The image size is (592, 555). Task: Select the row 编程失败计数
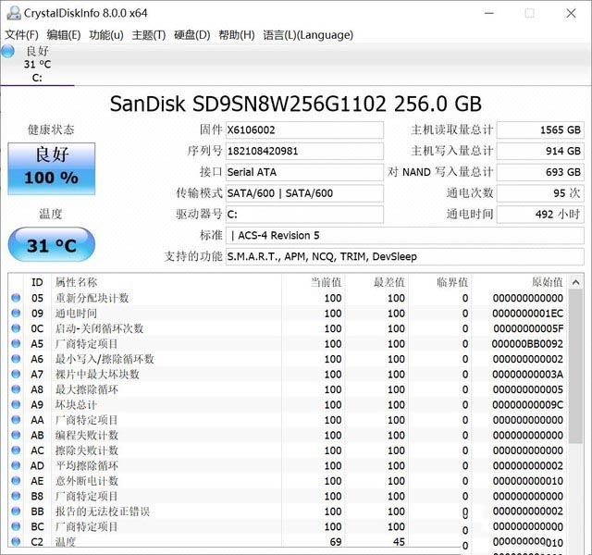click(x=288, y=436)
